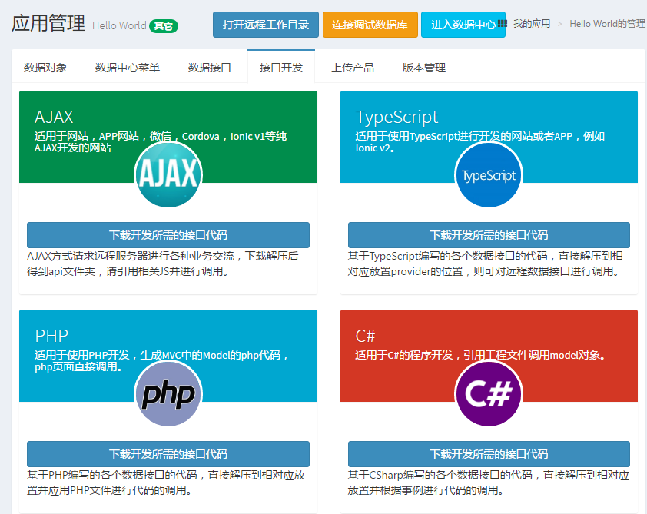Download the C# interface code
Image resolution: width=647 pixels, height=514 pixels.
coord(489,454)
